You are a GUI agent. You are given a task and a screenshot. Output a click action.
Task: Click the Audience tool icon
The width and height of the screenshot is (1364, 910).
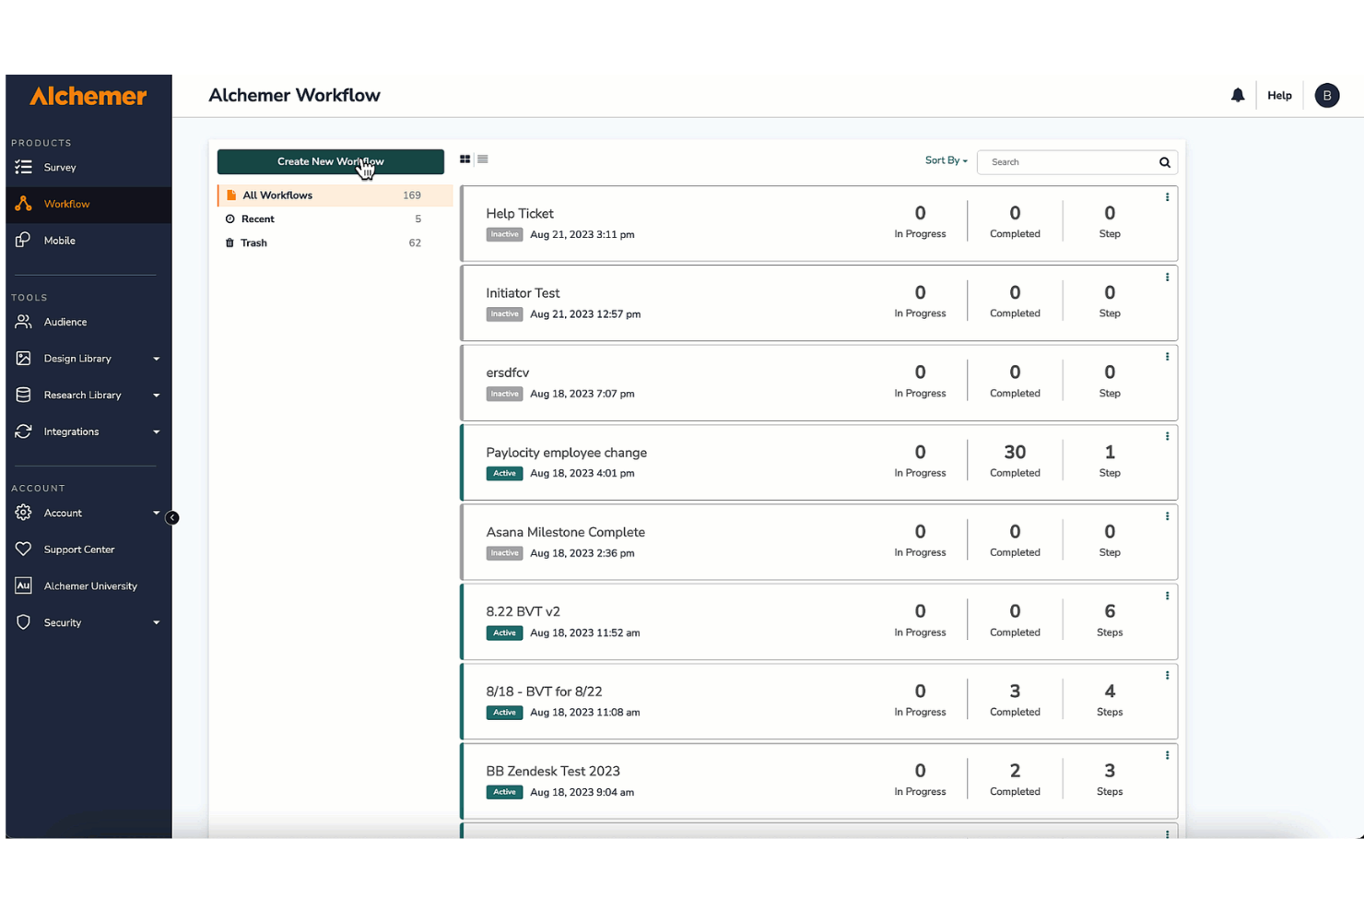(23, 322)
